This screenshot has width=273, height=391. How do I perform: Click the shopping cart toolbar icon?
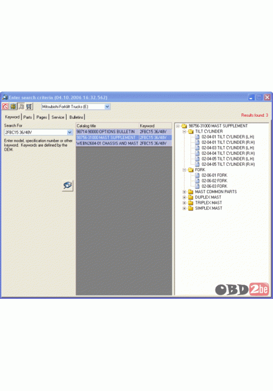tap(29, 106)
